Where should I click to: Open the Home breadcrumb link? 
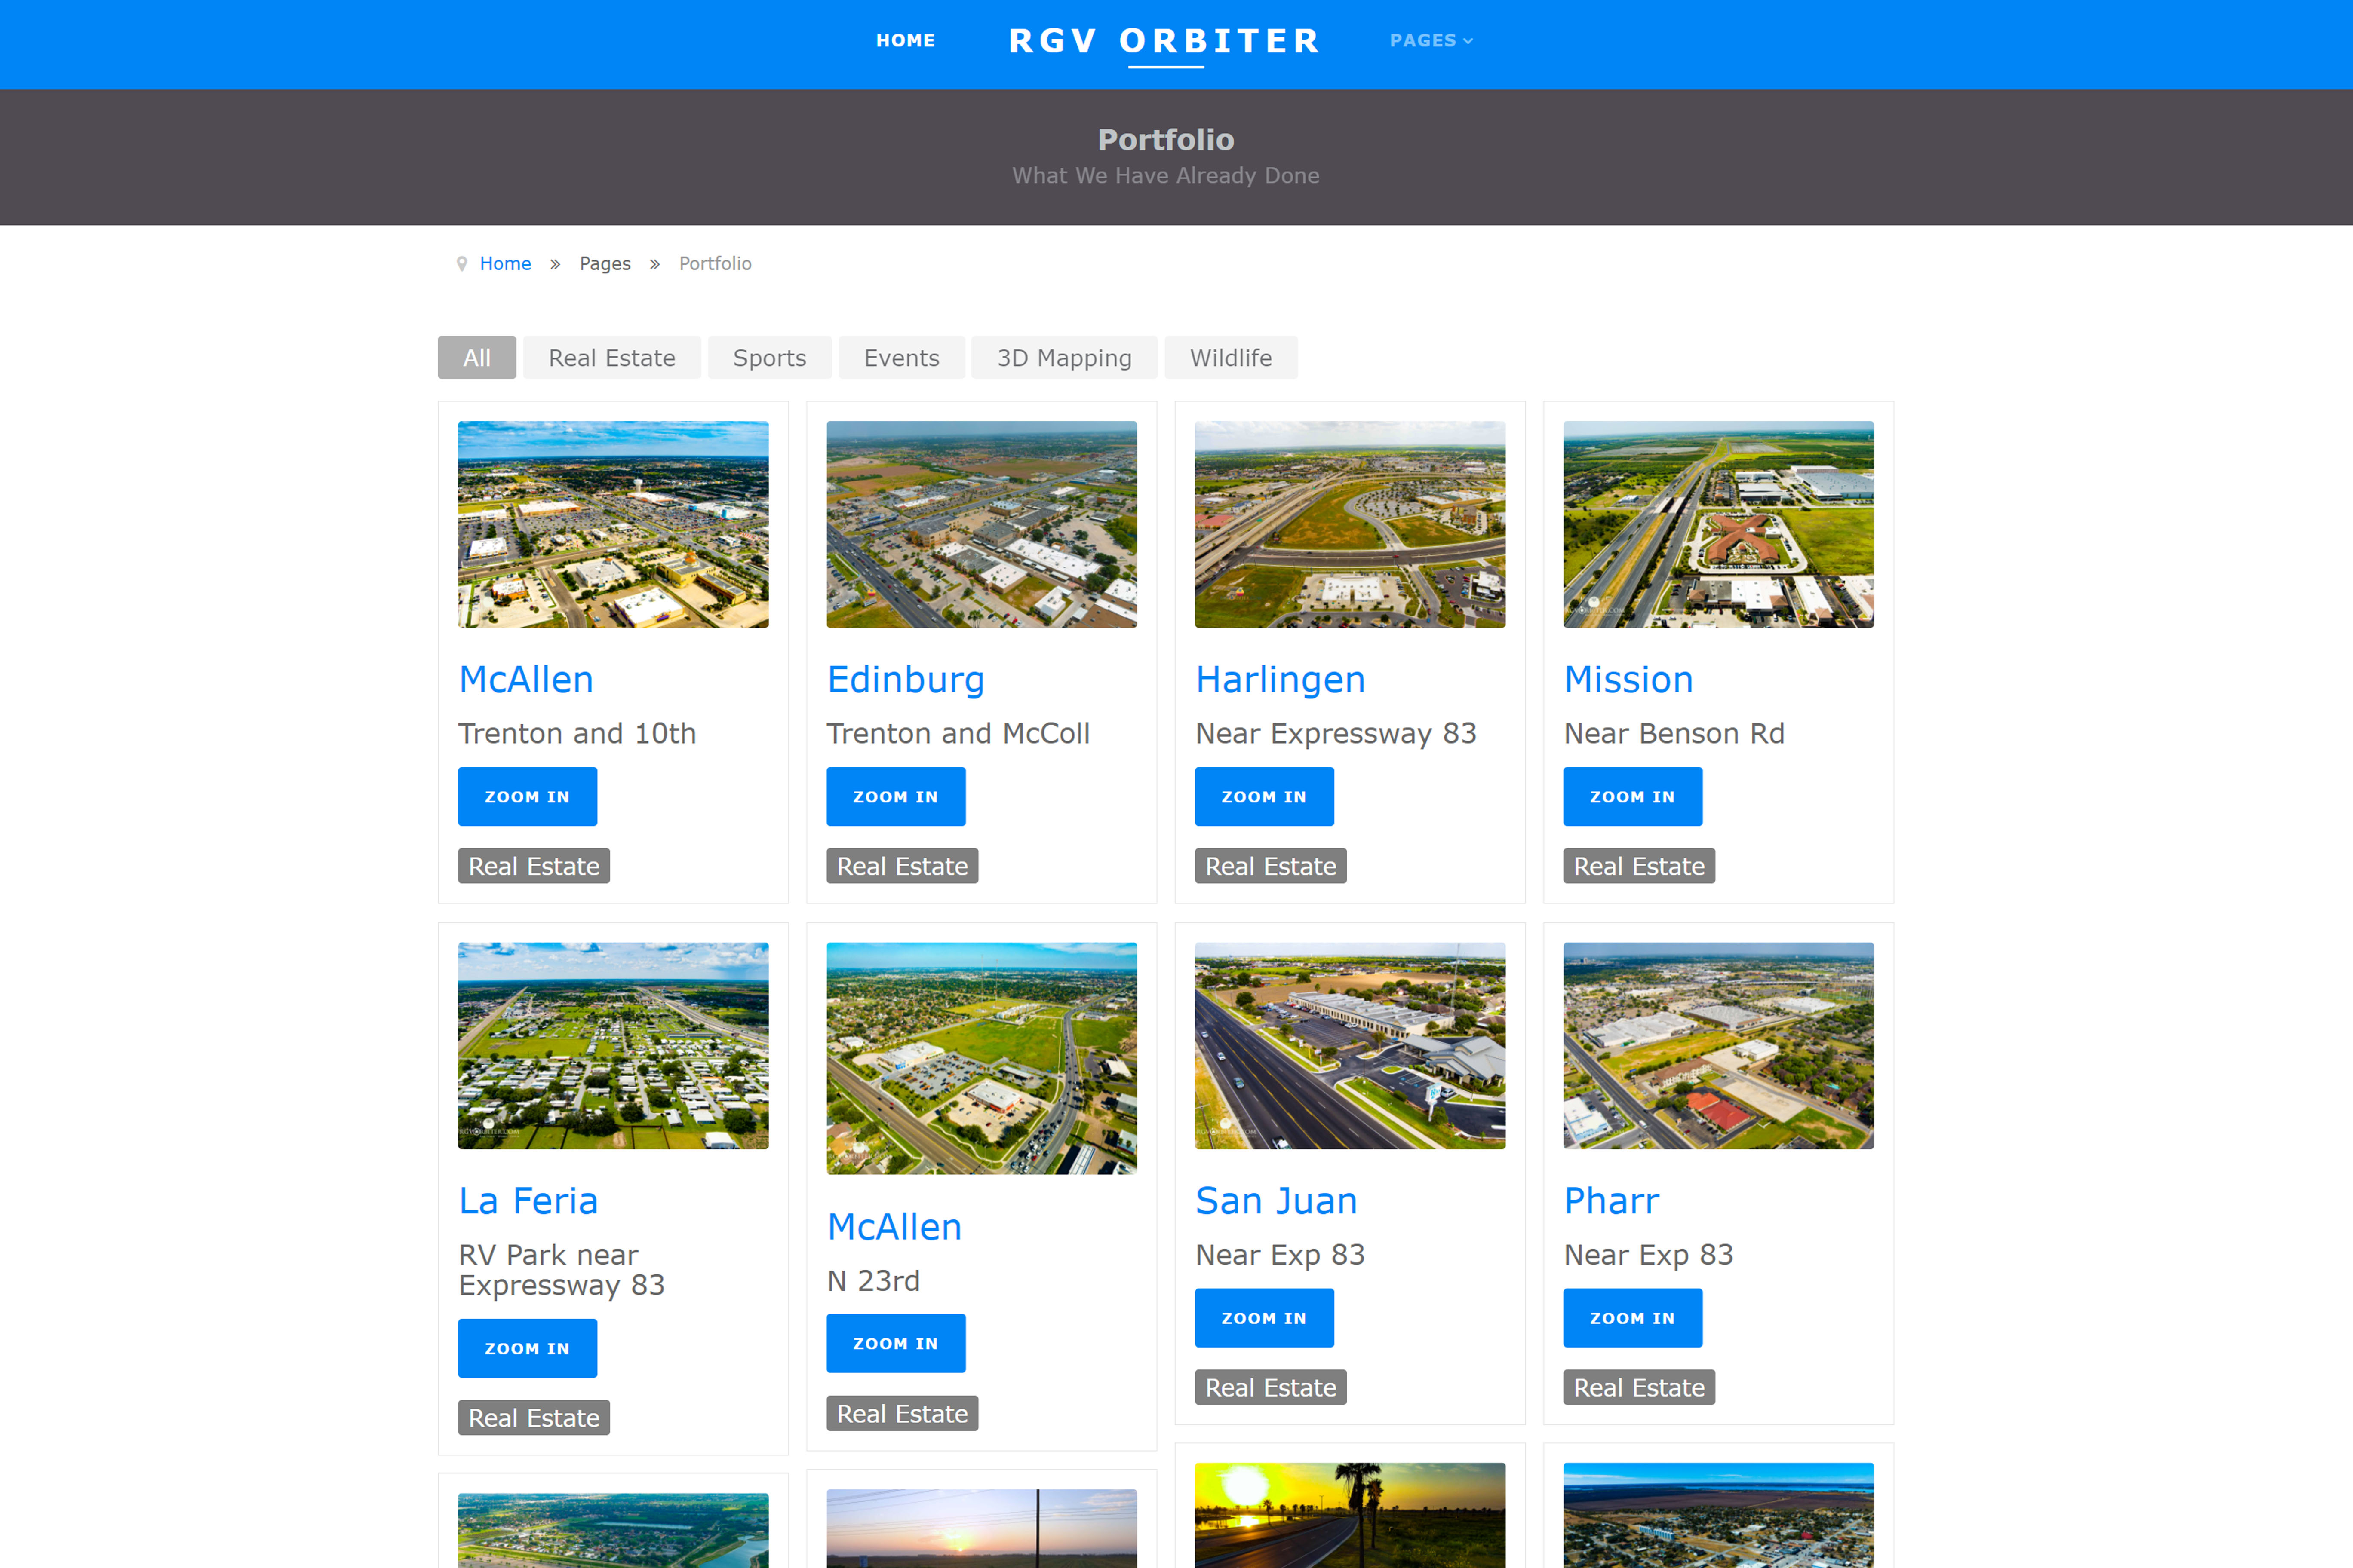[x=505, y=263]
